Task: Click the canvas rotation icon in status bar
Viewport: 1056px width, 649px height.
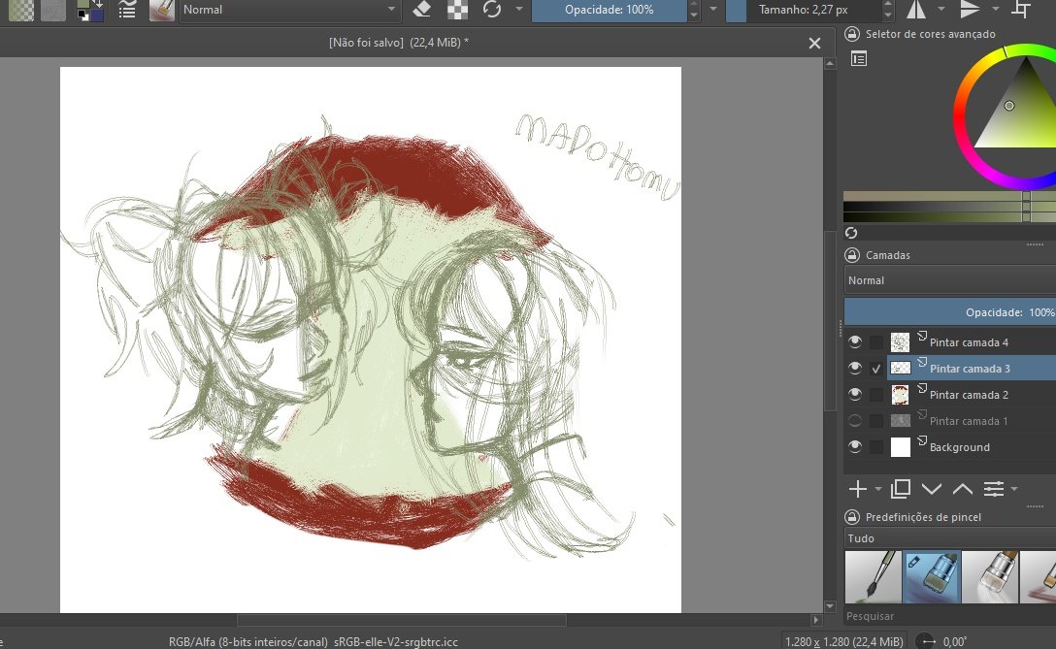Action: (927, 641)
